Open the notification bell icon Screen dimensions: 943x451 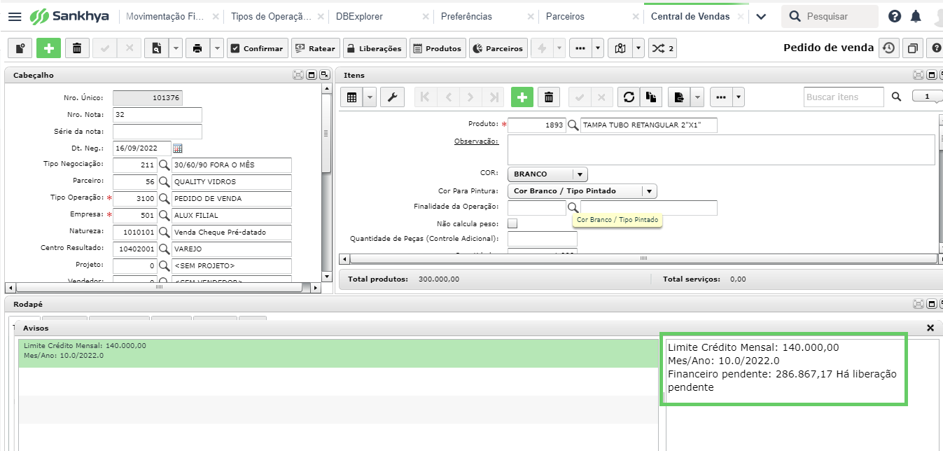(x=916, y=16)
